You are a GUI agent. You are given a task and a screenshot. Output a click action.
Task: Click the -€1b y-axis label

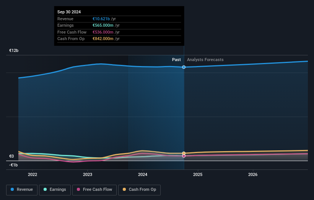pos(13,165)
